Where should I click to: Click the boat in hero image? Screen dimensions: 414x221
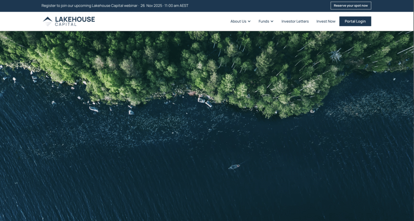click(234, 167)
